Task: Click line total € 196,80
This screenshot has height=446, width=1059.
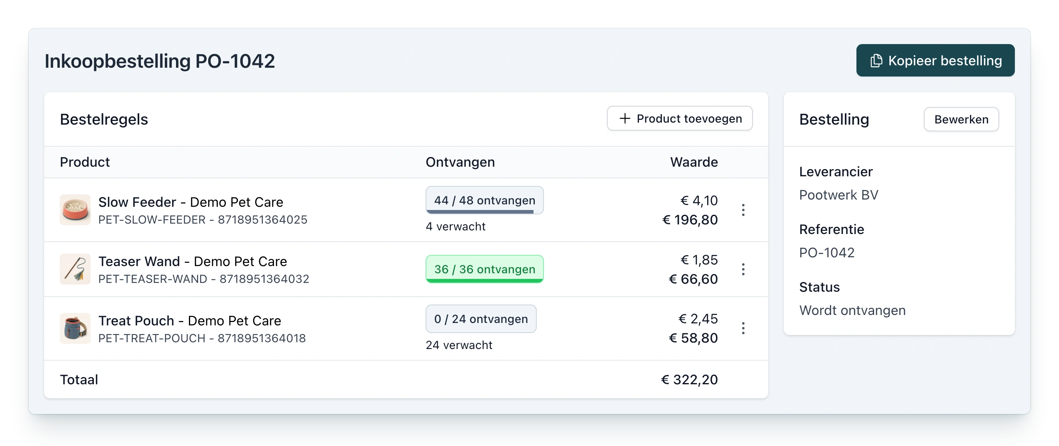Action: pyautogui.click(x=690, y=220)
